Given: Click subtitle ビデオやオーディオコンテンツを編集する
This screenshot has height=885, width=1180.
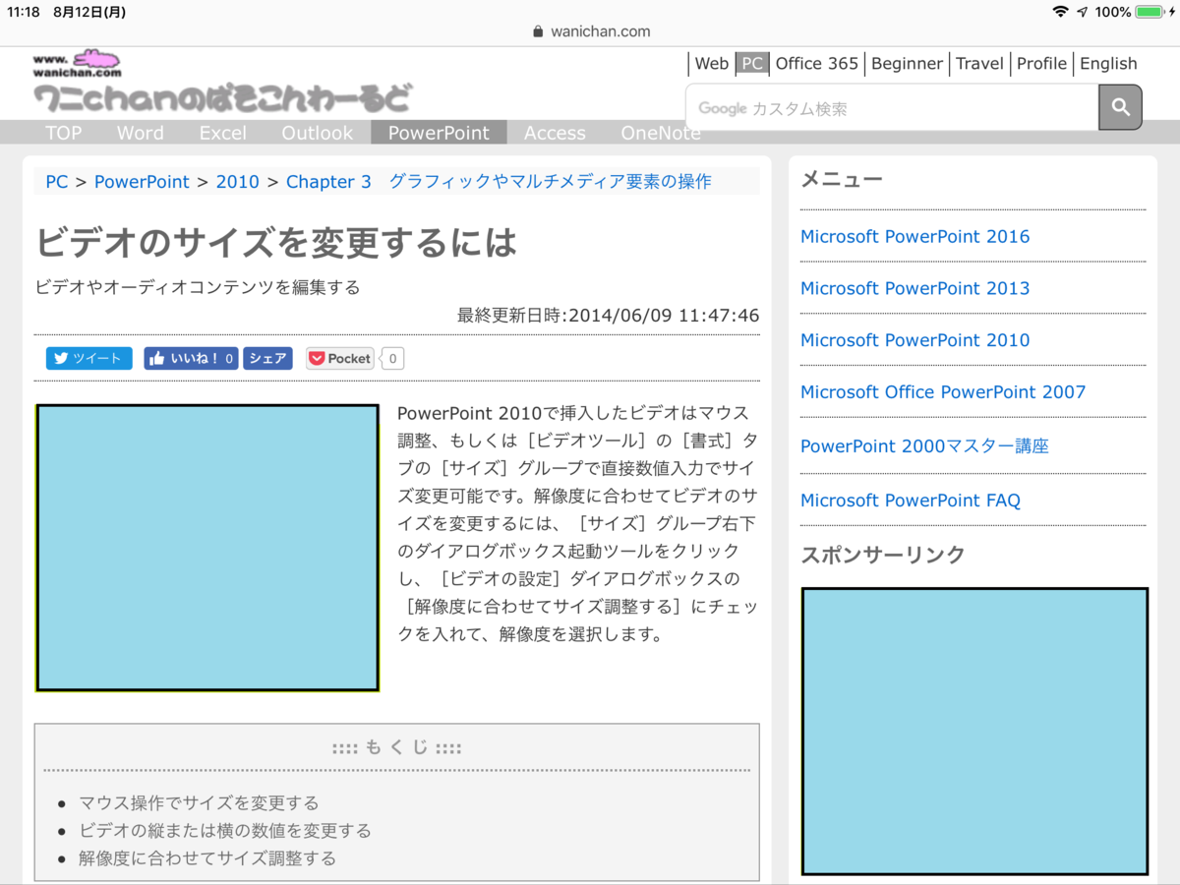Looking at the screenshot, I should (x=198, y=287).
